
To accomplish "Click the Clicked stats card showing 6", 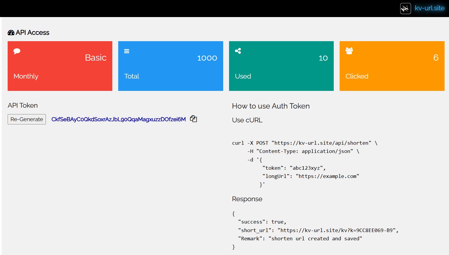I will [x=392, y=66].
